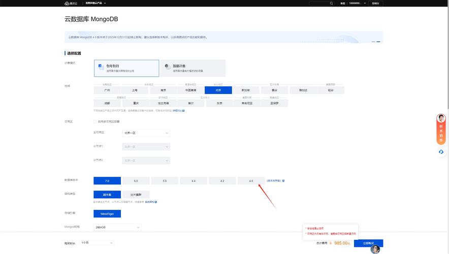Open the Mongod规格 2核4GB dropdown
This screenshot has height=254, width=449.
[117, 227]
